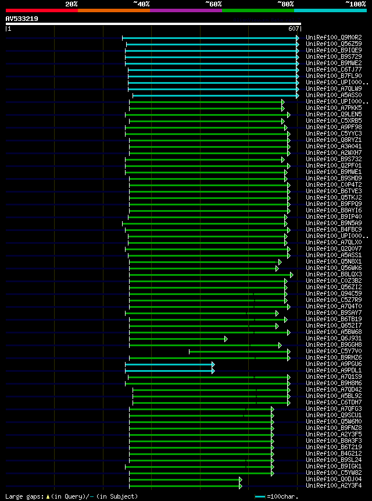Open hit UniRef100_A7PKK5
The width and height of the screenshot is (372, 501).
pos(334,108)
